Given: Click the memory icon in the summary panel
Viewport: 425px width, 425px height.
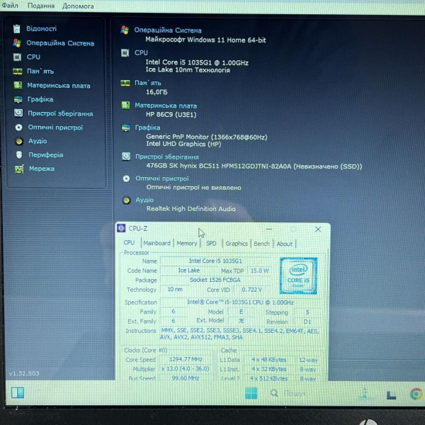Looking at the screenshot, I should 125,83.
